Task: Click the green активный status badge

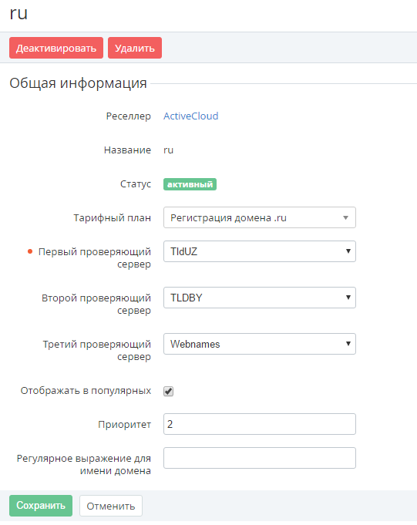Action: click(x=190, y=184)
